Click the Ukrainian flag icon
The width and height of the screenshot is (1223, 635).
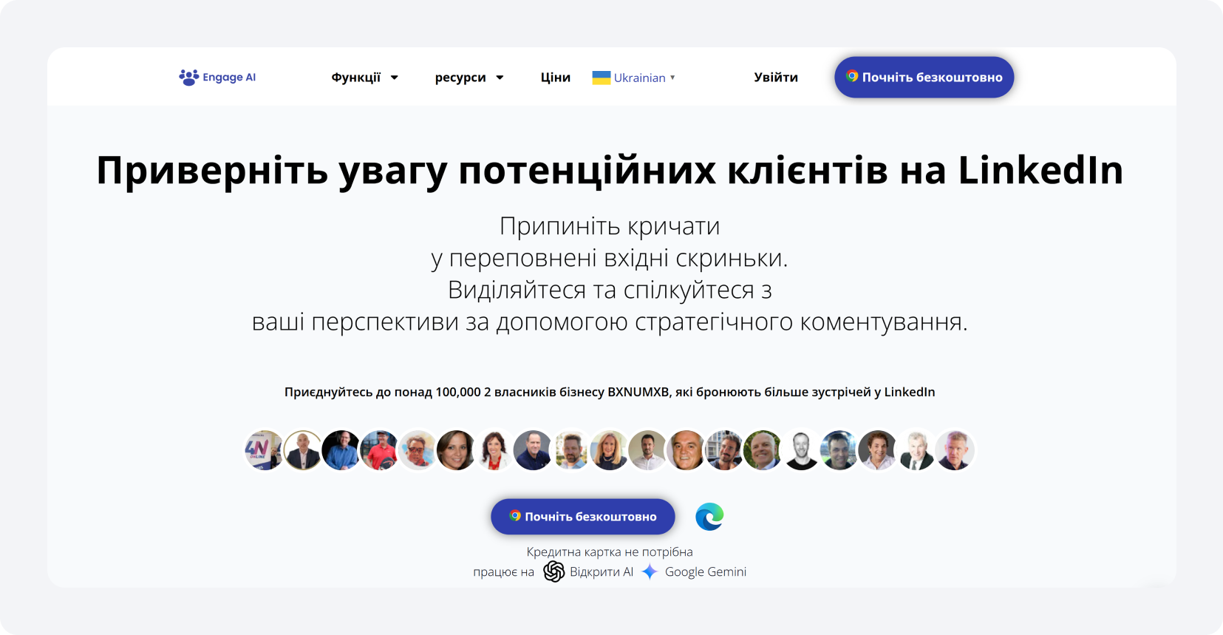pyautogui.click(x=602, y=78)
